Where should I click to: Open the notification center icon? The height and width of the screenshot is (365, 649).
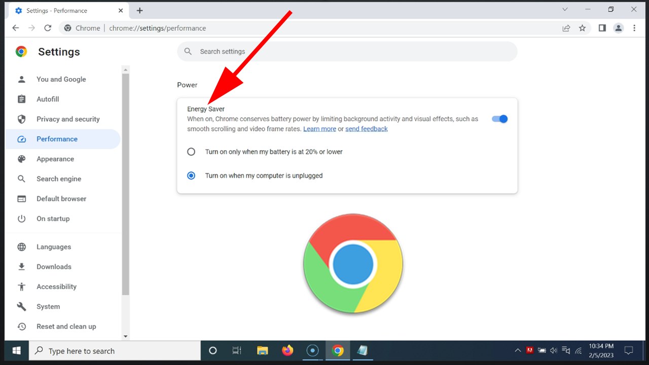pyautogui.click(x=629, y=351)
